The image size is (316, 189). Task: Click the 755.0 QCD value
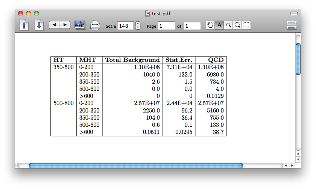[x=217, y=118]
